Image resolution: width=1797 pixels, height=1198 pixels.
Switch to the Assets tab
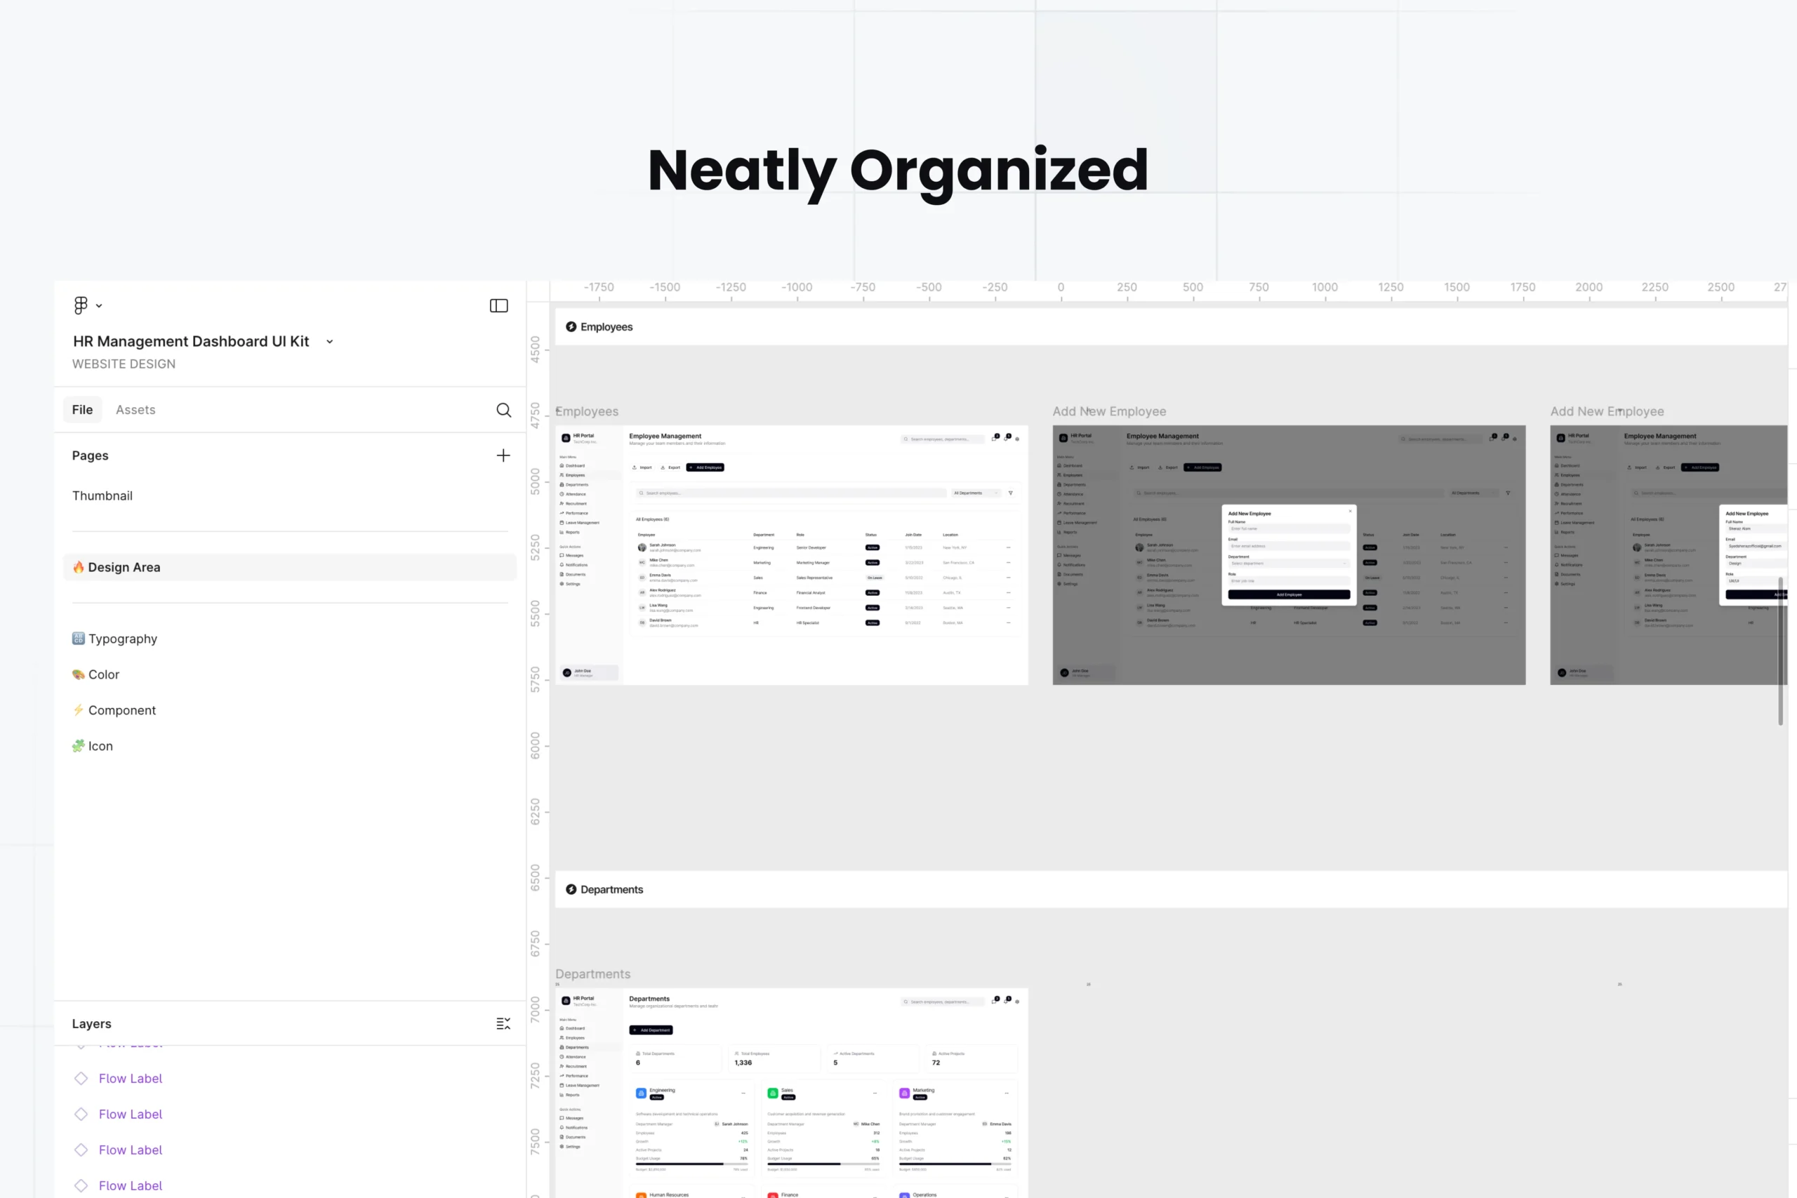click(x=135, y=411)
